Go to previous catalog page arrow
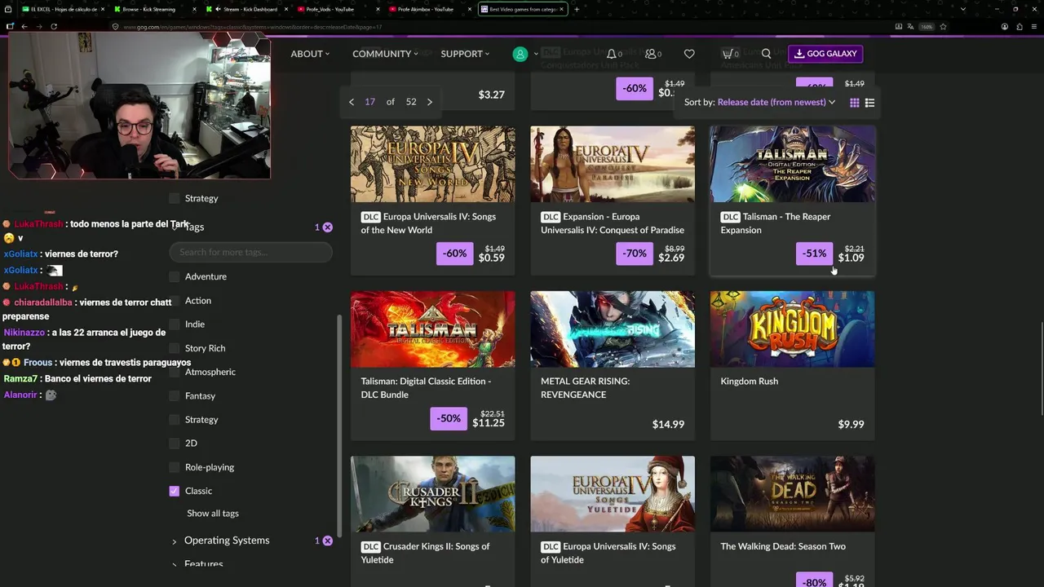The height and width of the screenshot is (587, 1044). [352, 102]
